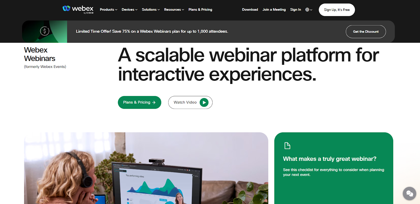Image resolution: width=420 pixels, height=204 pixels.
Task: Click the 'A scalable webinar platform' headline
Action: pos(248,65)
